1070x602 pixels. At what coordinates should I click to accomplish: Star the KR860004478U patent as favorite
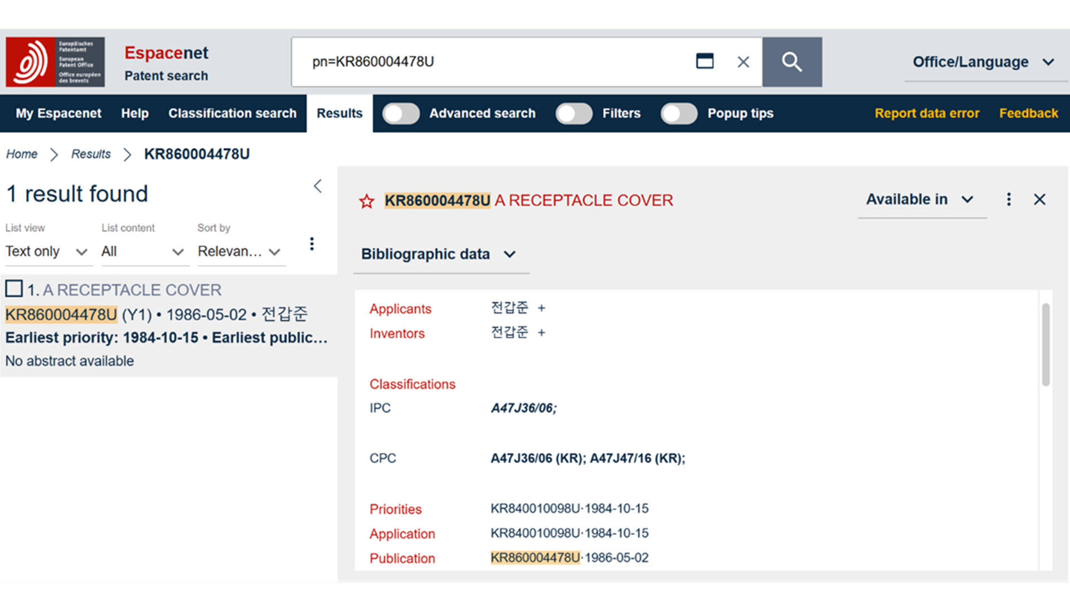[x=367, y=201]
